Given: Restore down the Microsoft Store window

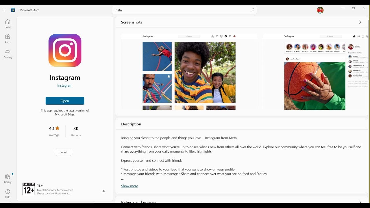Looking at the screenshot, I should (x=353, y=8).
